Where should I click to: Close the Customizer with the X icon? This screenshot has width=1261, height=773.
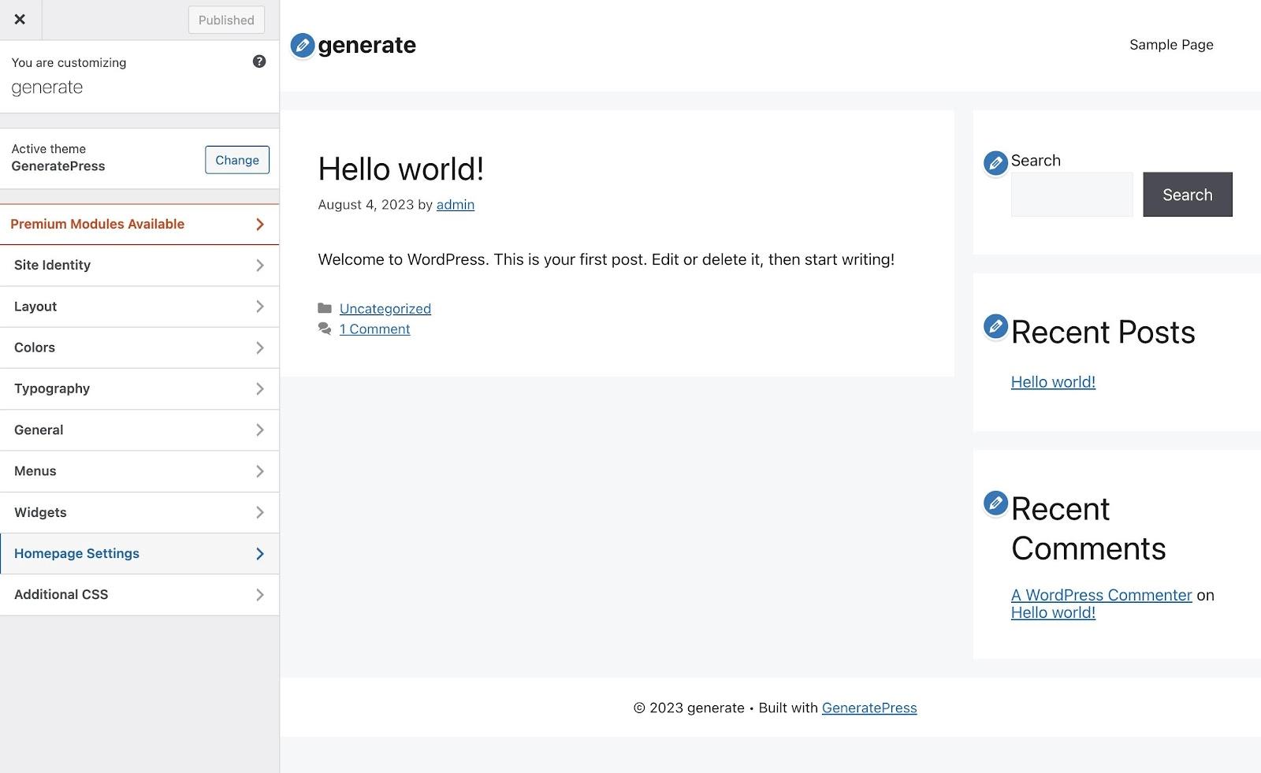point(20,20)
